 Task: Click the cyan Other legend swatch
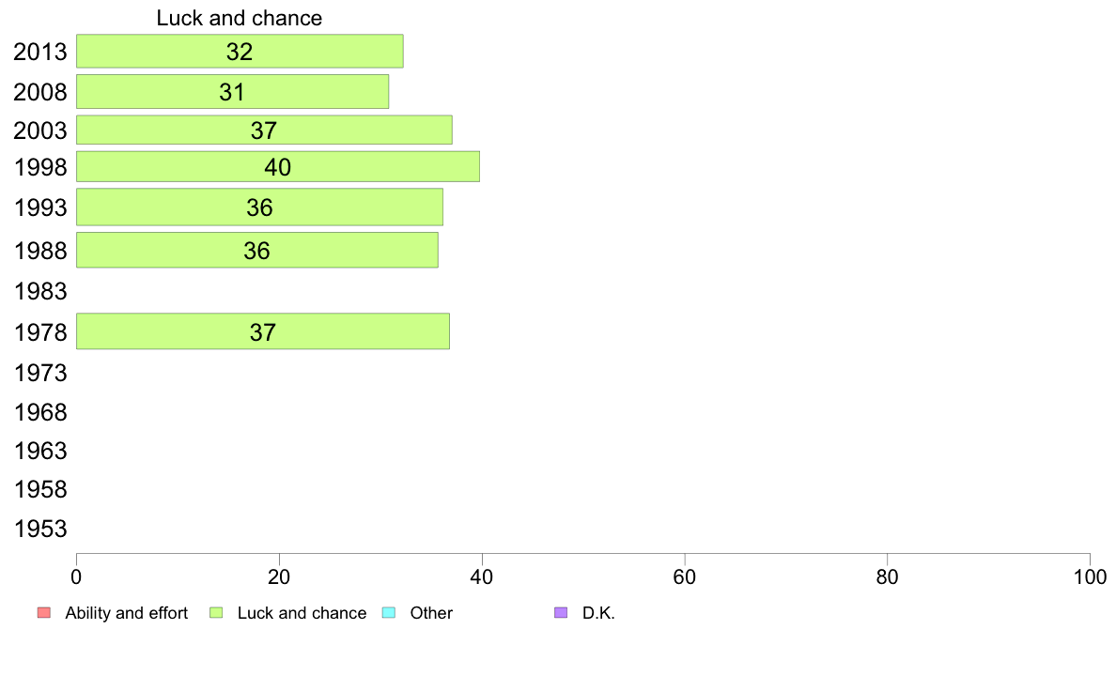click(389, 613)
